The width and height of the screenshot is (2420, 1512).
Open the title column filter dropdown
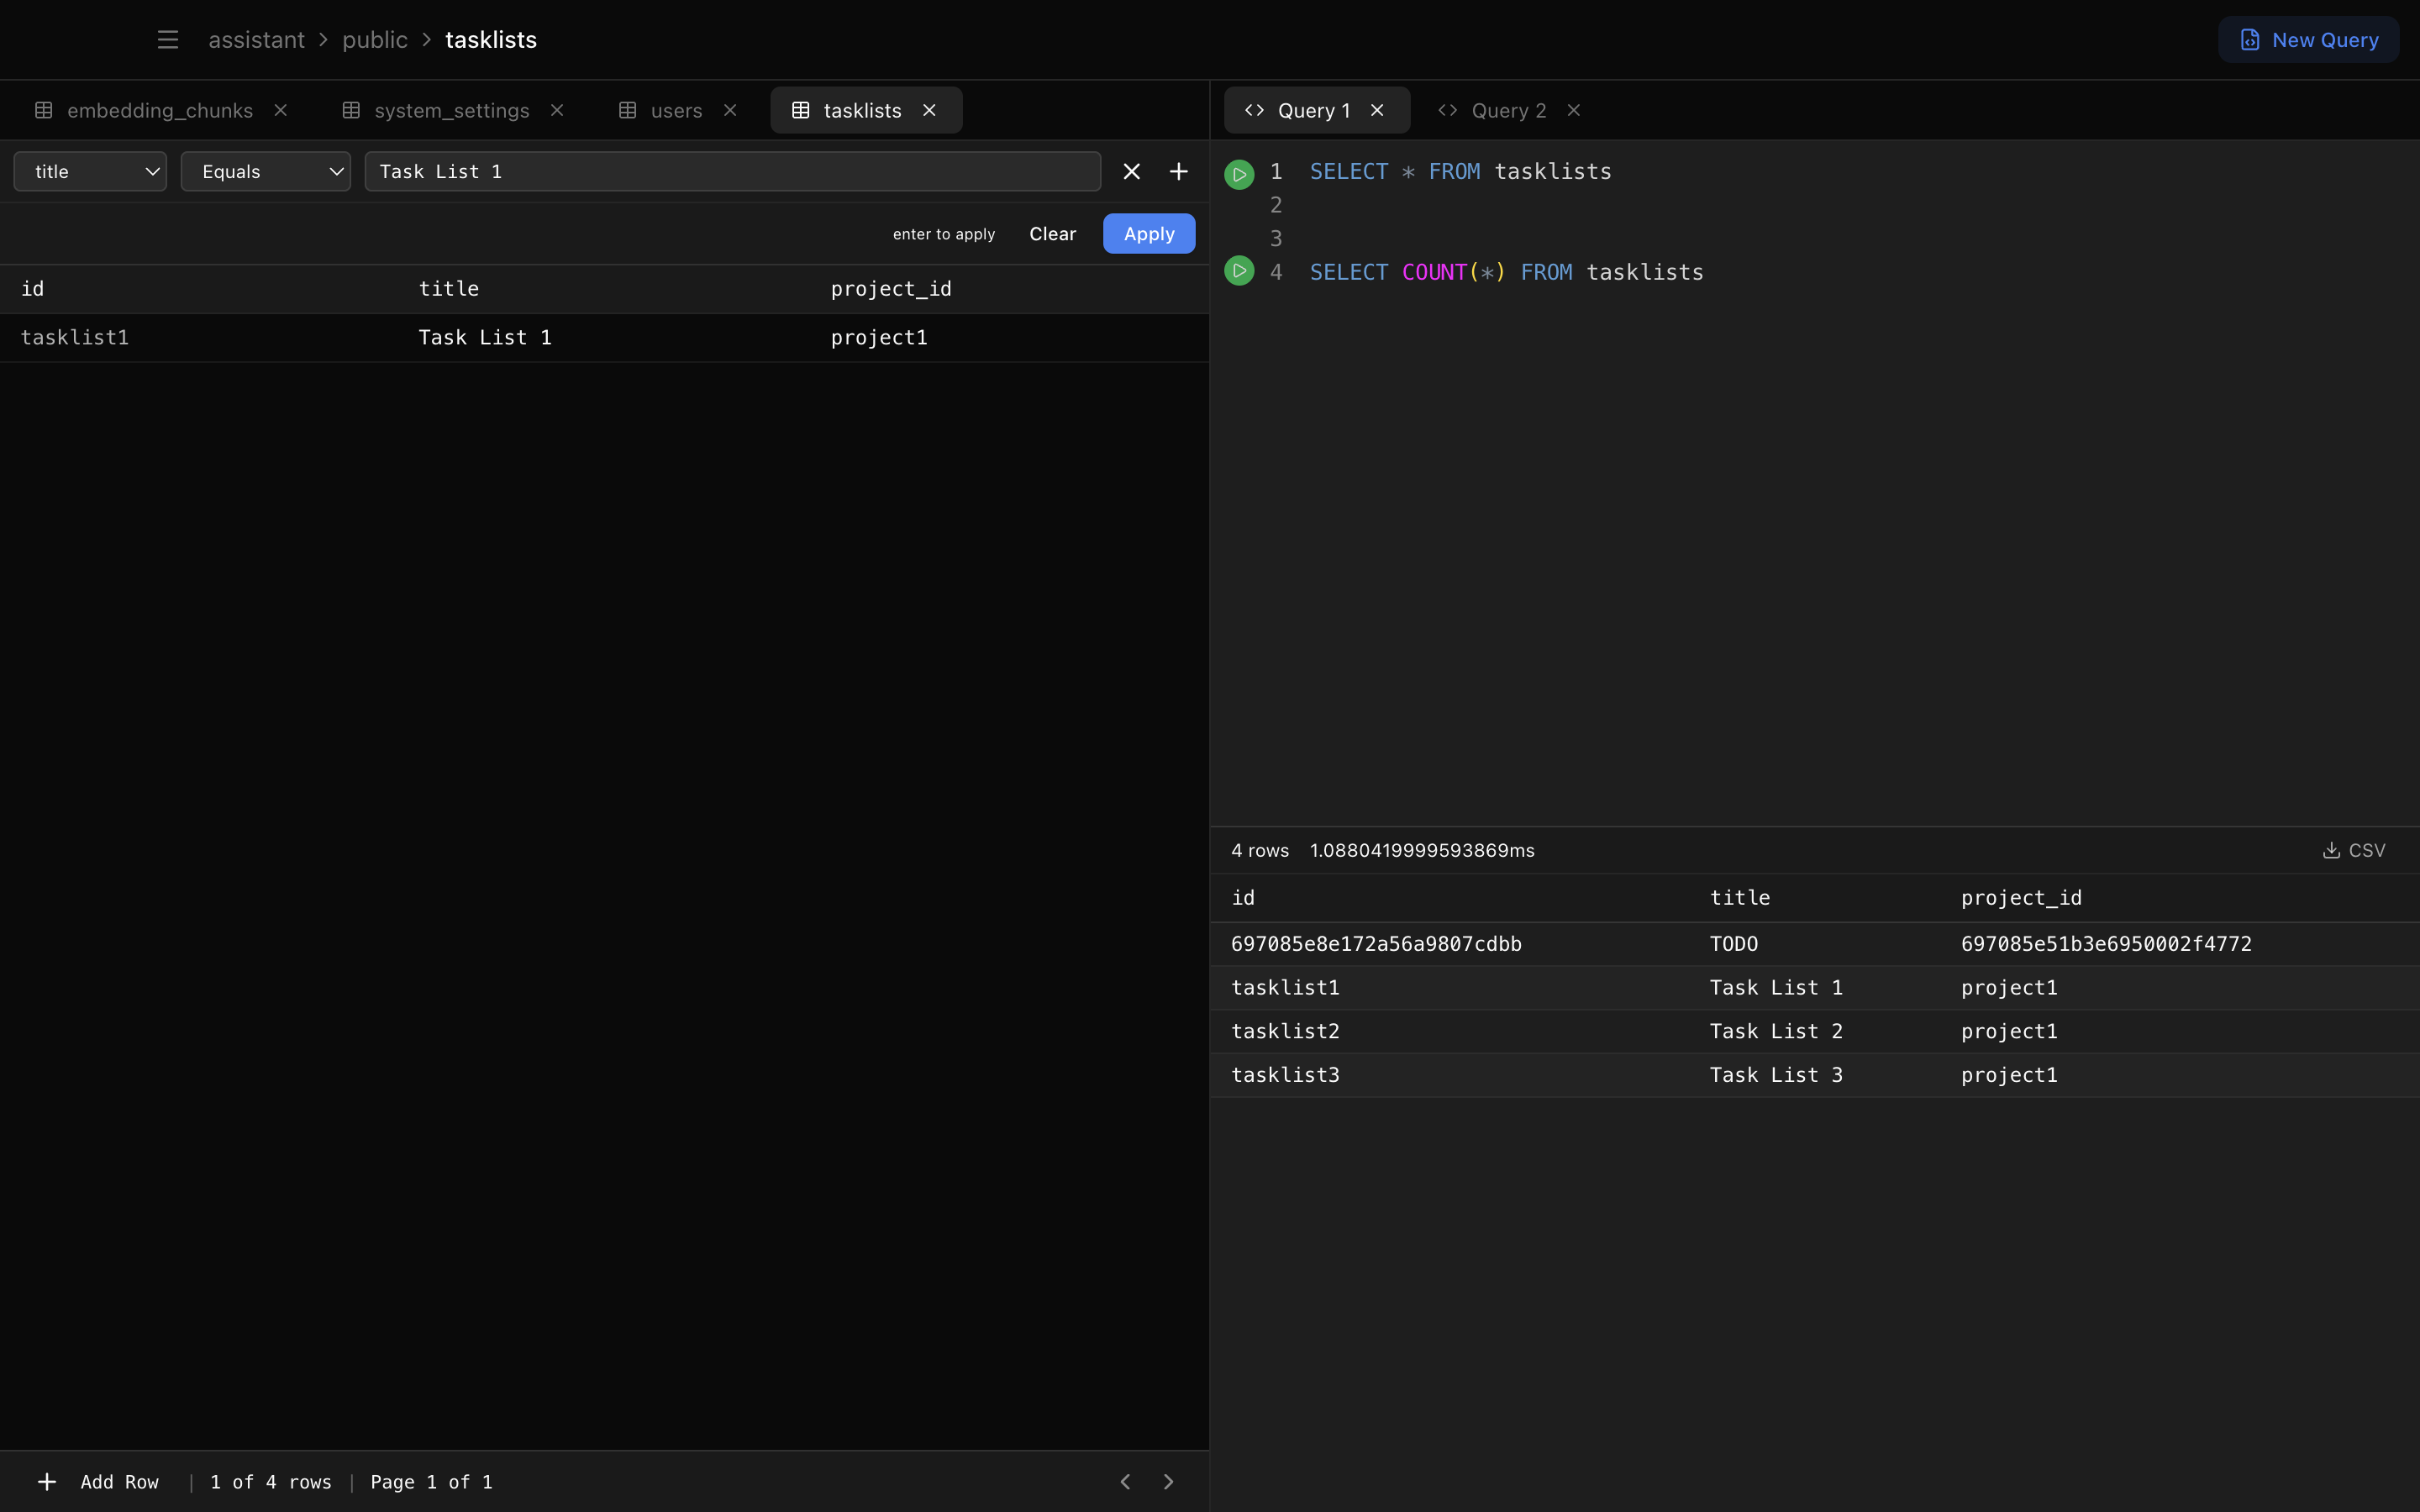90,172
